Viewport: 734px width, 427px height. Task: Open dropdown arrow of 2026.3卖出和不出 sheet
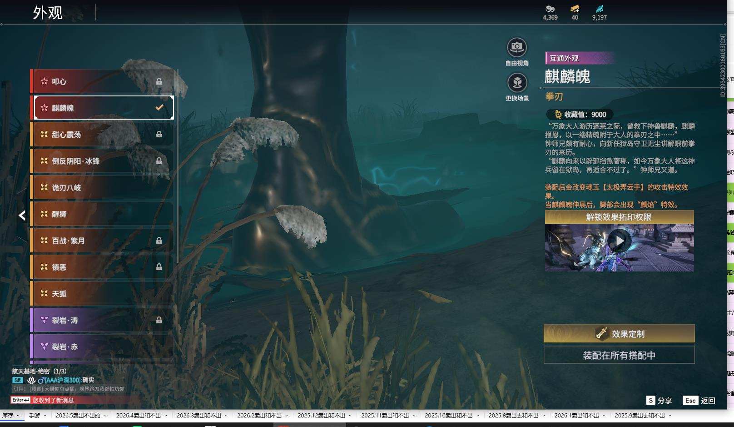[226, 416]
